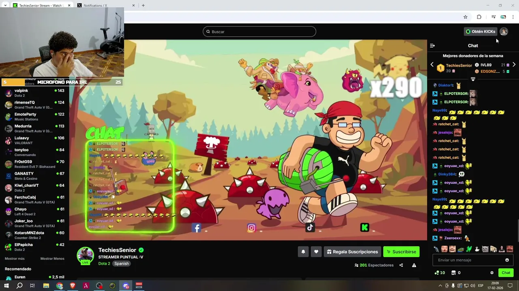Show previous weekly donors with left chevron
The height and width of the screenshot is (291, 519).
(x=432, y=65)
